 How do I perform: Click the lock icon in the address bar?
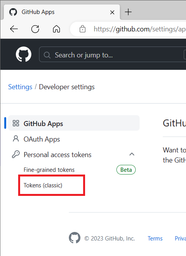[x=82, y=29]
